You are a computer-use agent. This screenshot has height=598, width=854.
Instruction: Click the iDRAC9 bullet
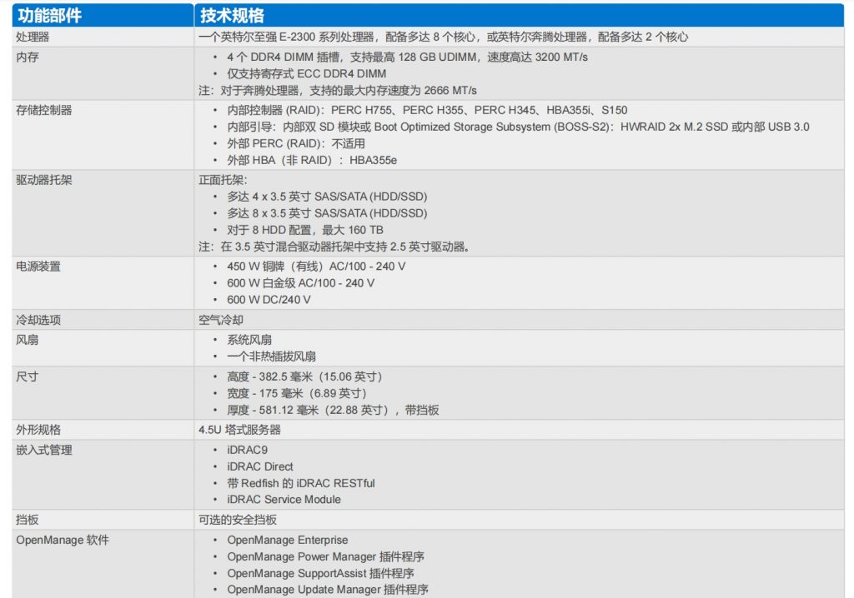[247, 450]
